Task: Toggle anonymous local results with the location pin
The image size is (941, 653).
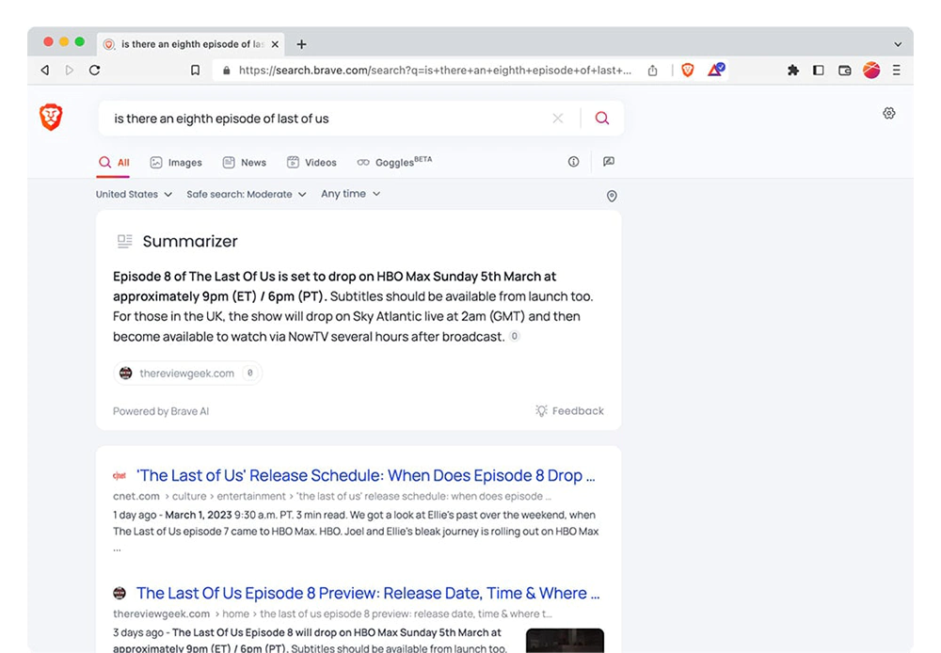Action: [x=612, y=196]
